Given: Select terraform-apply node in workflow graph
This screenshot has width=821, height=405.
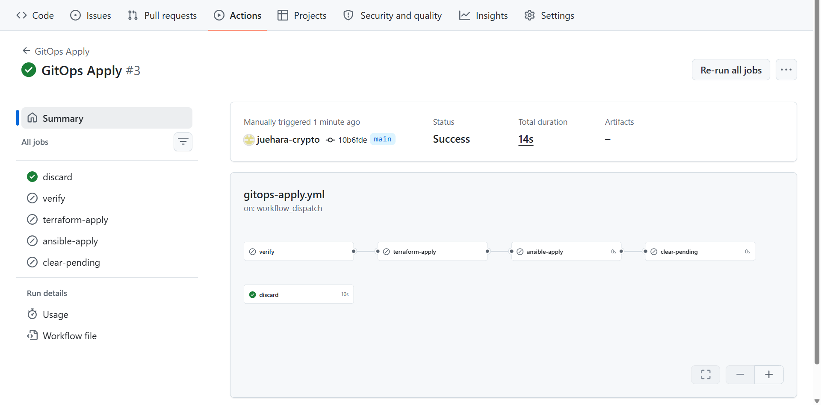Looking at the screenshot, I should click(433, 252).
